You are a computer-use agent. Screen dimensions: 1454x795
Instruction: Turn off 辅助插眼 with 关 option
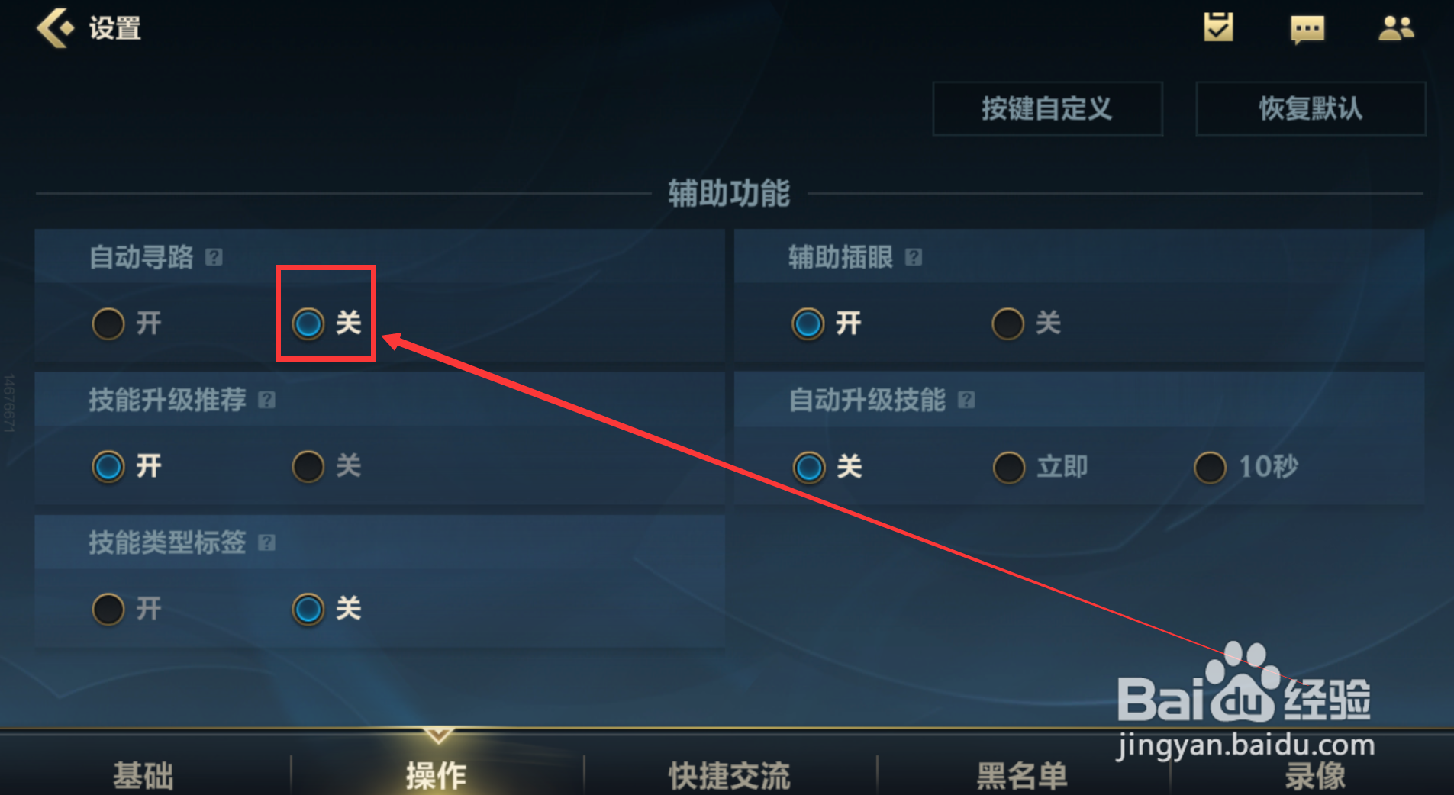point(1026,323)
